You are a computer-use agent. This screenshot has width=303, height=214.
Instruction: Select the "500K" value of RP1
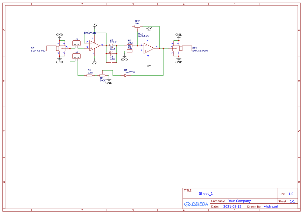103,80
